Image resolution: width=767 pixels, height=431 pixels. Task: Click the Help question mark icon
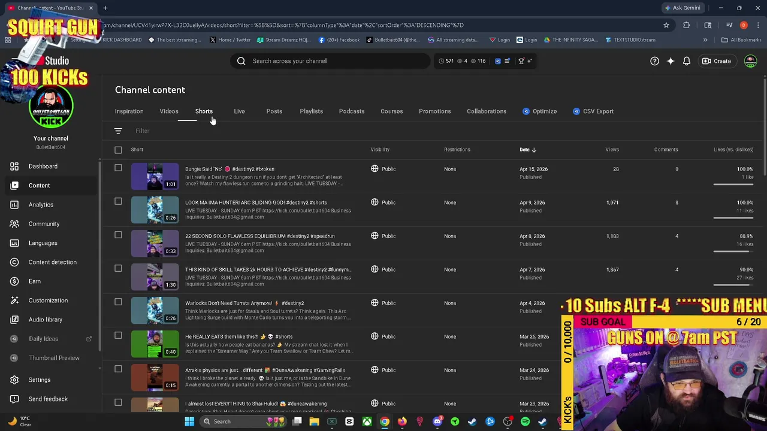point(654,61)
